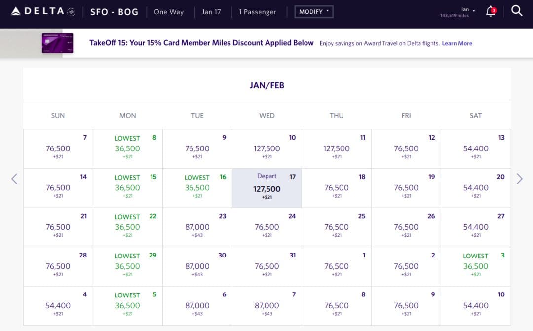Click the 1 Passenger header item

(257, 12)
